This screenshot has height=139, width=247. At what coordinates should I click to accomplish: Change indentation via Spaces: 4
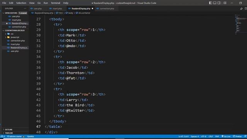[195, 136]
